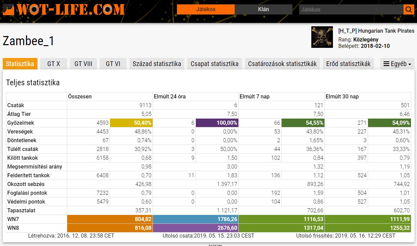This screenshot has height=246, width=417.
Task: Open the GT VI tab
Action: (x=113, y=64)
